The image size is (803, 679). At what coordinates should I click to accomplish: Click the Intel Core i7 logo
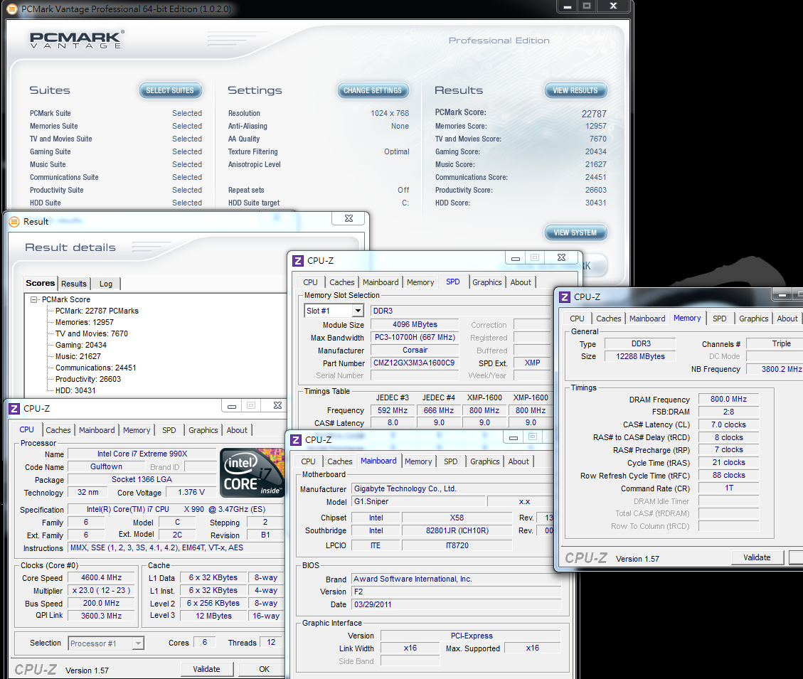(x=252, y=472)
